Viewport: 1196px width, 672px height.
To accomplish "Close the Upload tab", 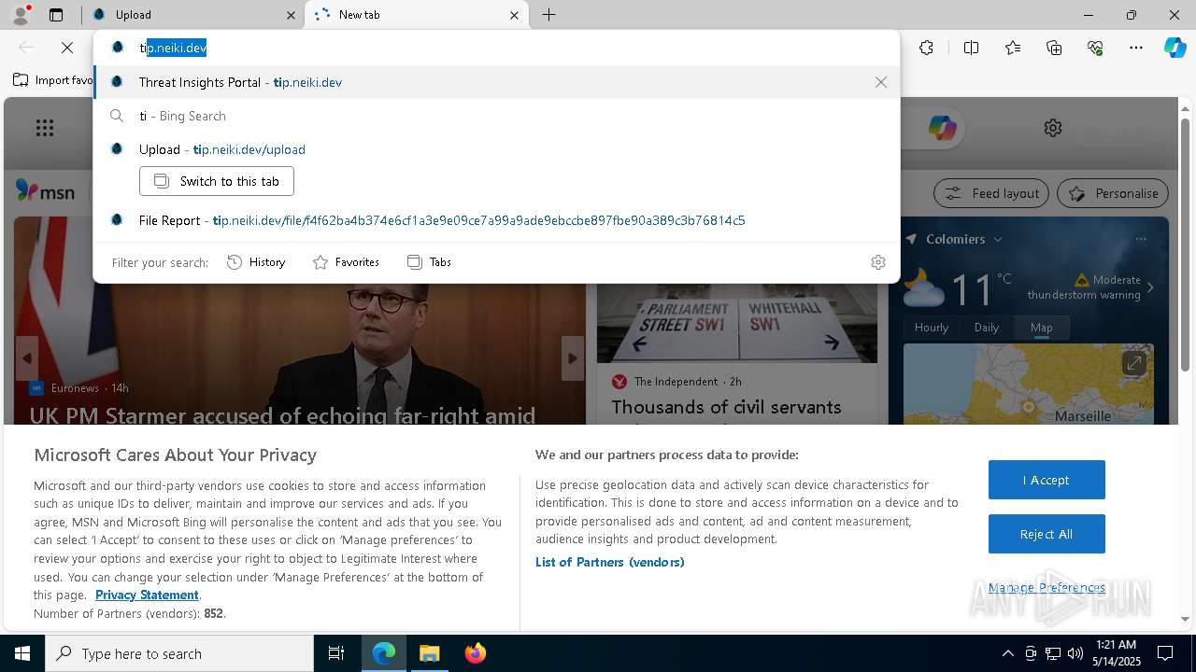I will (x=291, y=15).
